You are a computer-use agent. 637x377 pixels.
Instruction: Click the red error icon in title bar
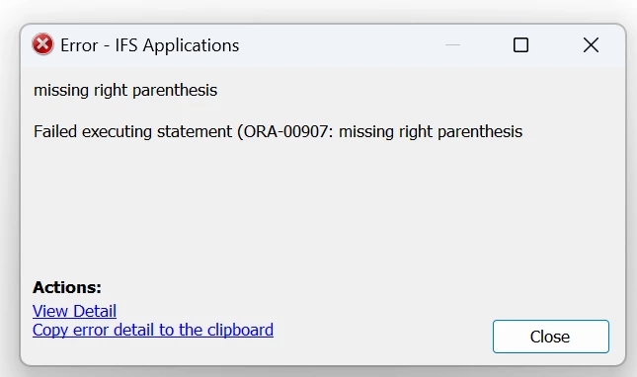pos(42,44)
